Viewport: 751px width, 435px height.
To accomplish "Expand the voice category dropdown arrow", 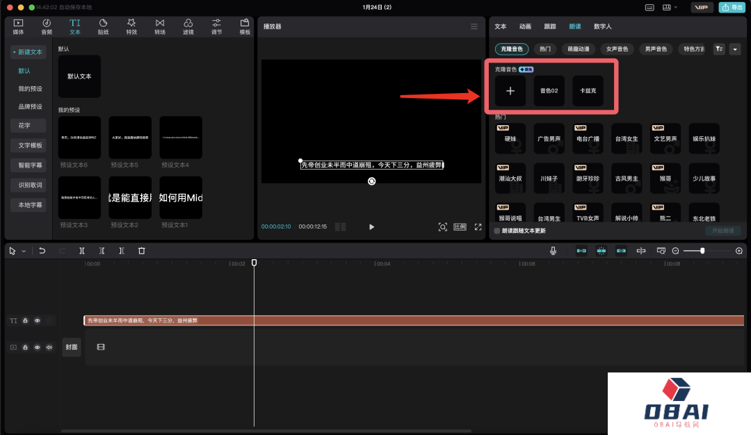I will click(735, 49).
